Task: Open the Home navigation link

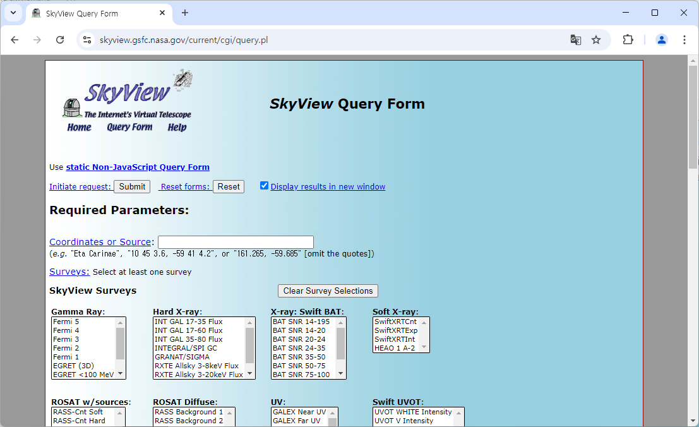Action: (x=80, y=128)
